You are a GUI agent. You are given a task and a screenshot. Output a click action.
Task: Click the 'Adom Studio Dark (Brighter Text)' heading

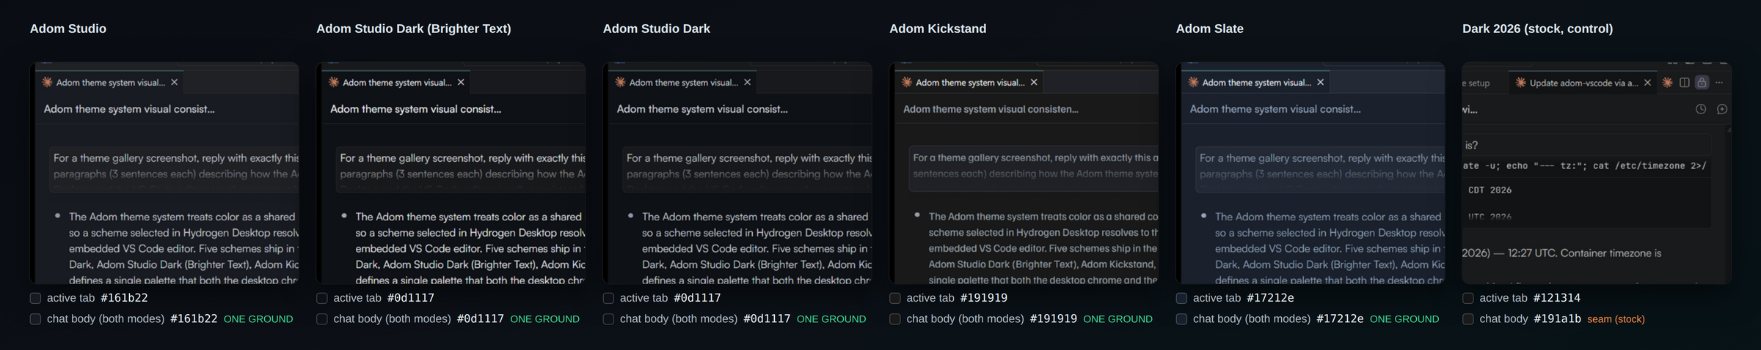414,29
